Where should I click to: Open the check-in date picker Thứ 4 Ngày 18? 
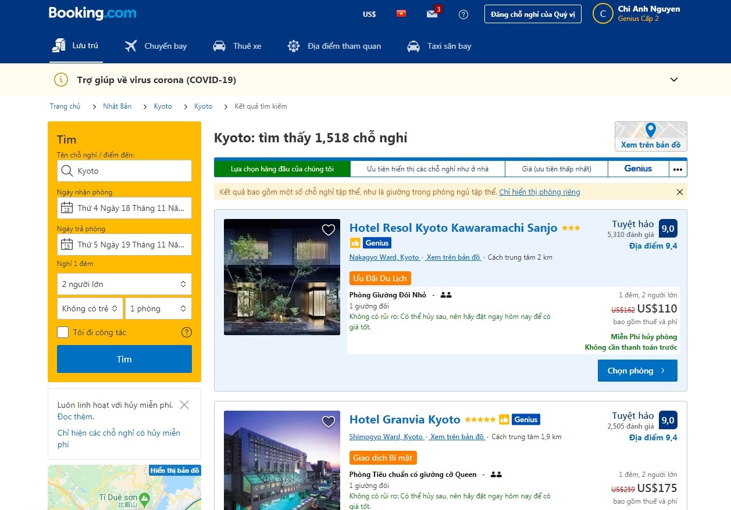click(124, 208)
